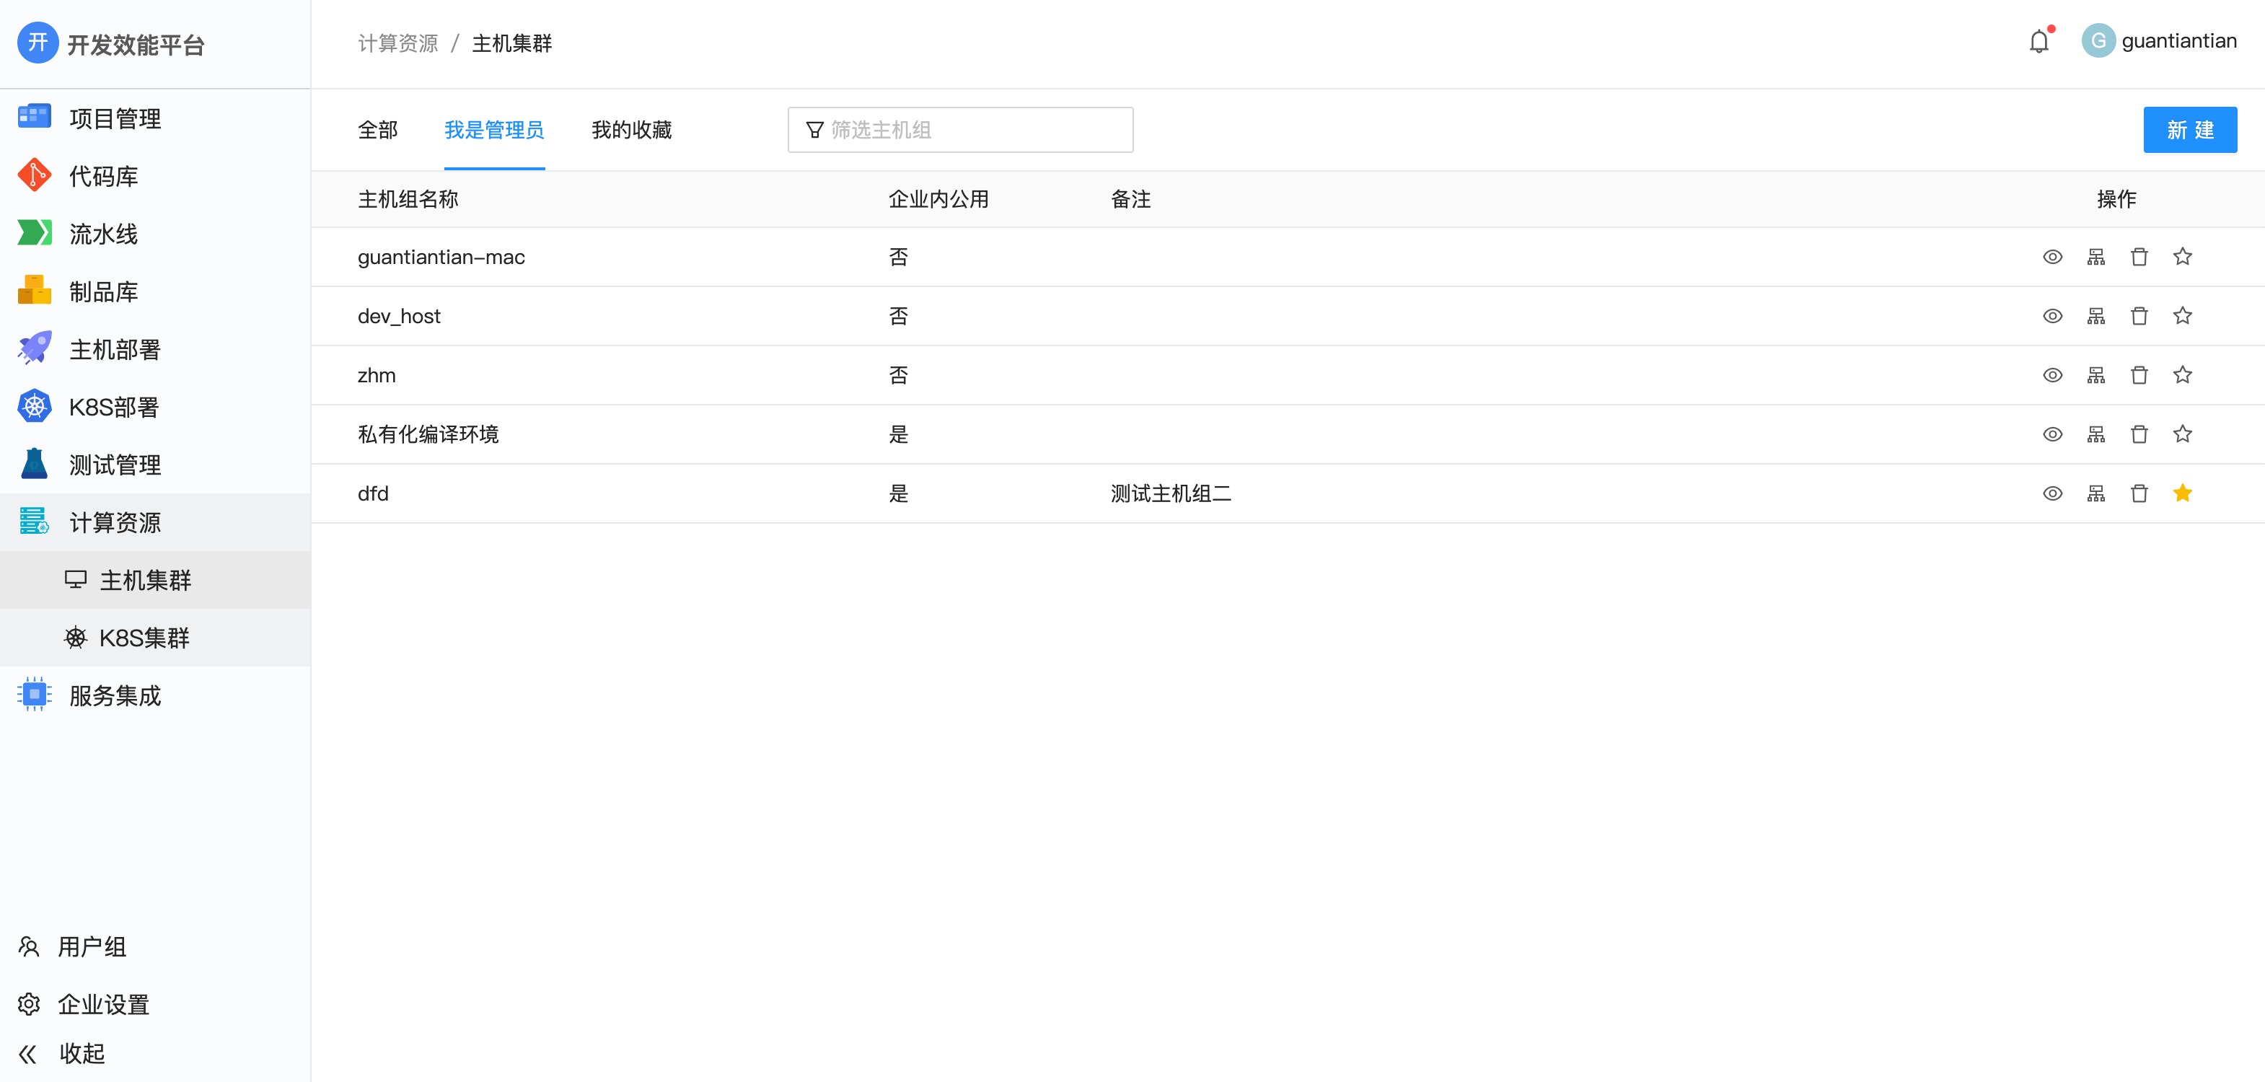Viewport: 2265px width, 1082px height.
Task: View details of guantiantian-mac host group
Action: (2053, 257)
